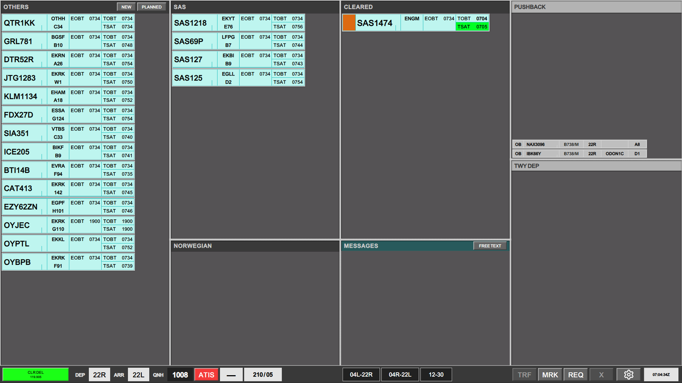682x383 pixels.
Task: Click the dash field beside ATIS
Action: pyautogui.click(x=231, y=374)
